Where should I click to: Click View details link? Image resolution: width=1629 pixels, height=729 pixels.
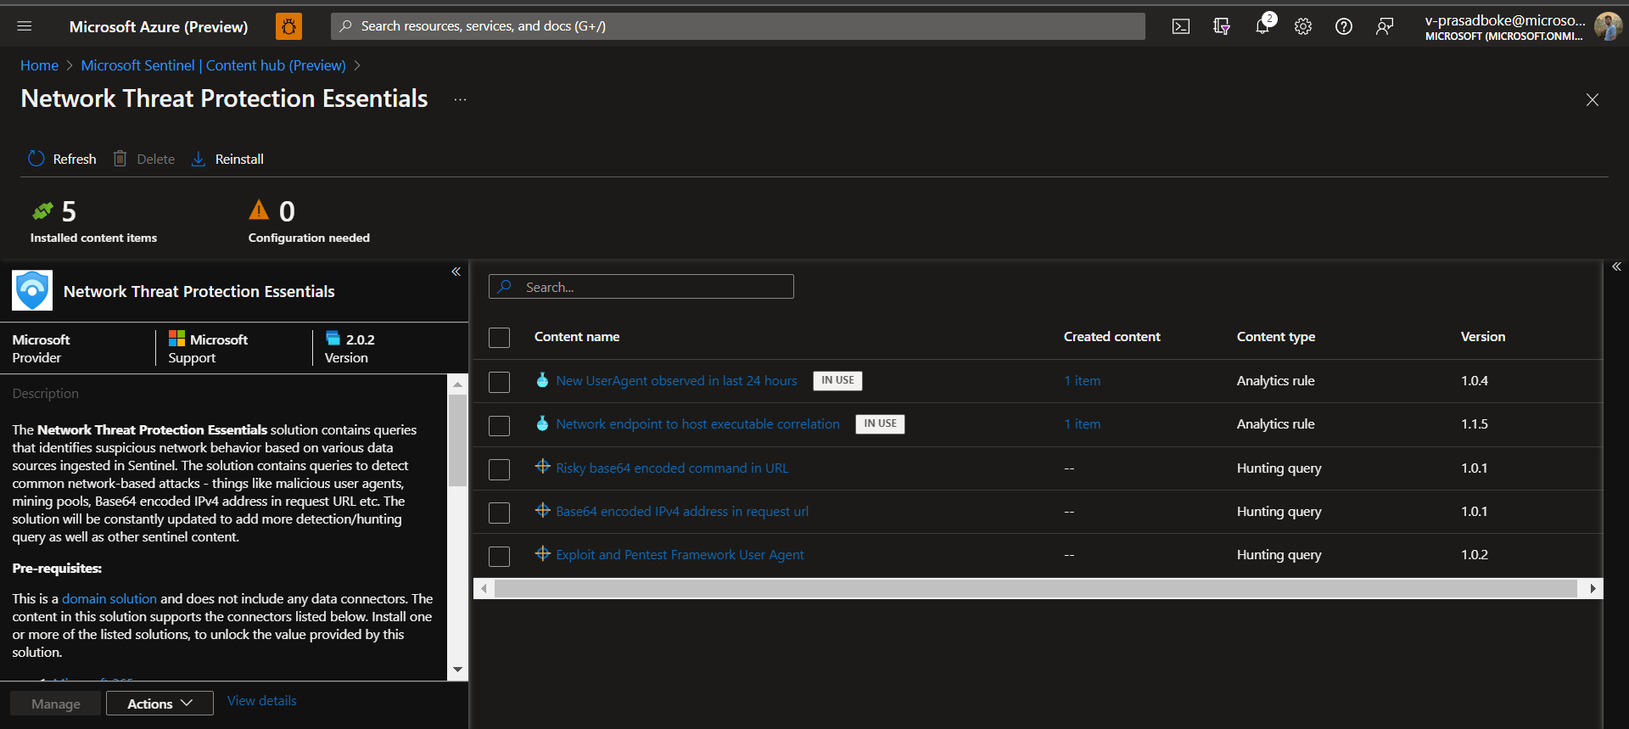pyautogui.click(x=261, y=700)
